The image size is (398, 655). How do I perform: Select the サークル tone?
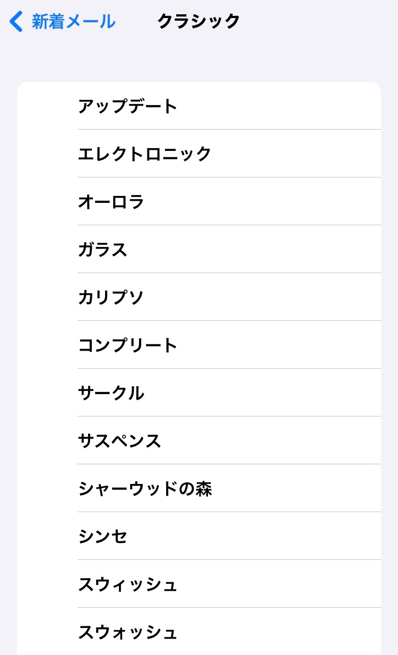click(x=111, y=393)
